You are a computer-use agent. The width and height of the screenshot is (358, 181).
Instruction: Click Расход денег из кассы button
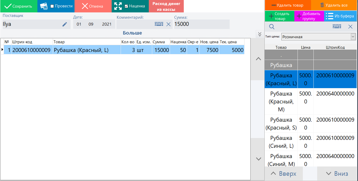point(166,6)
